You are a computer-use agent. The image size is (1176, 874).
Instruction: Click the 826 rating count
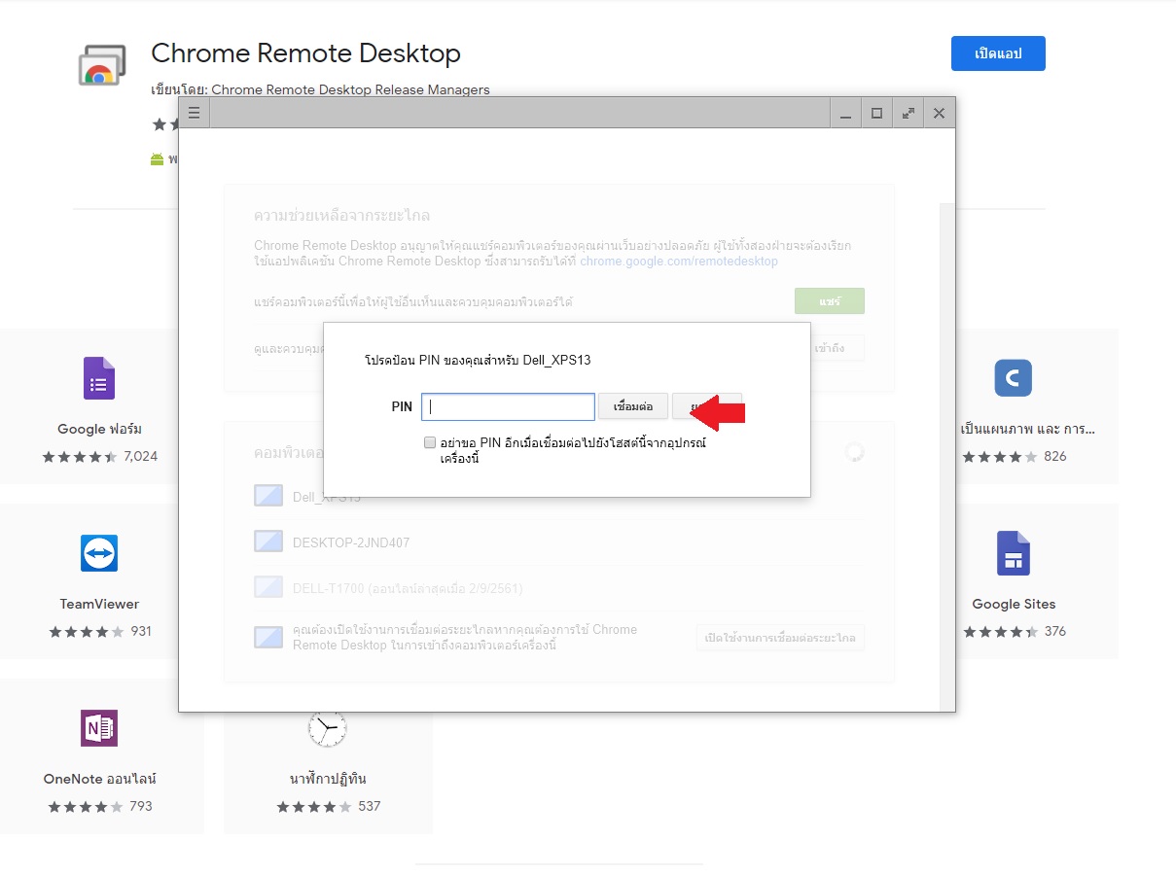coord(1055,456)
